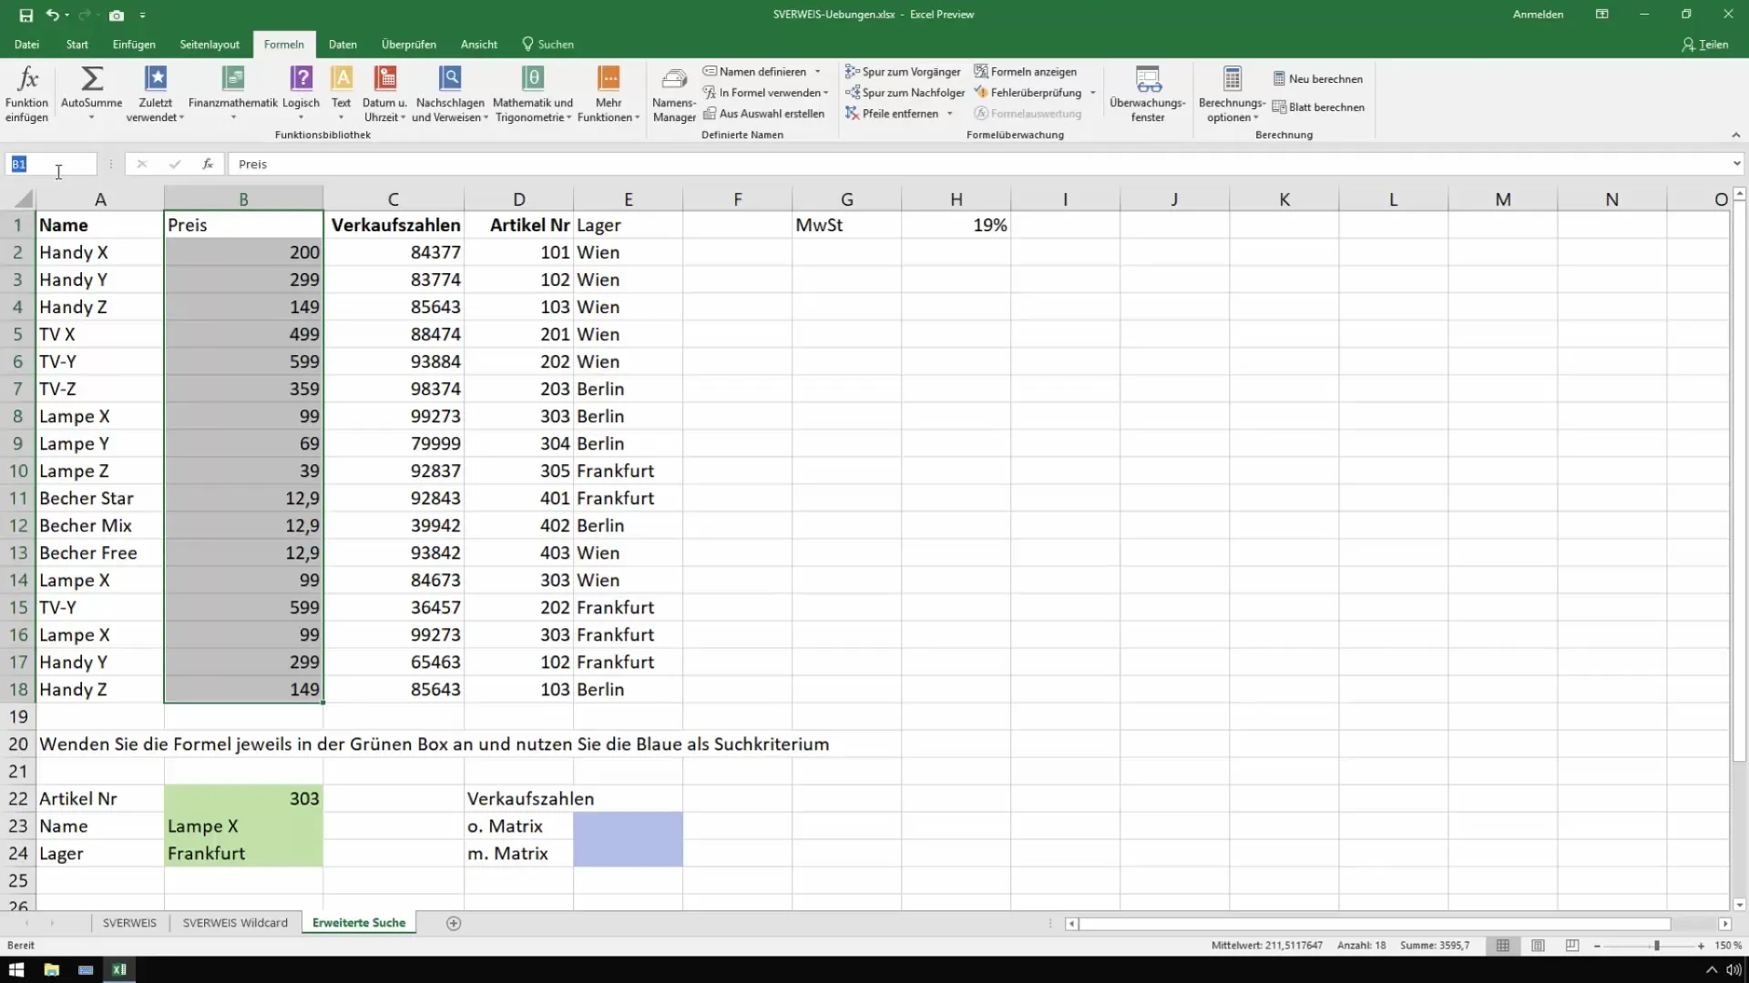Switch to the Überprüfen tab

pyautogui.click(x=408, y=45)
